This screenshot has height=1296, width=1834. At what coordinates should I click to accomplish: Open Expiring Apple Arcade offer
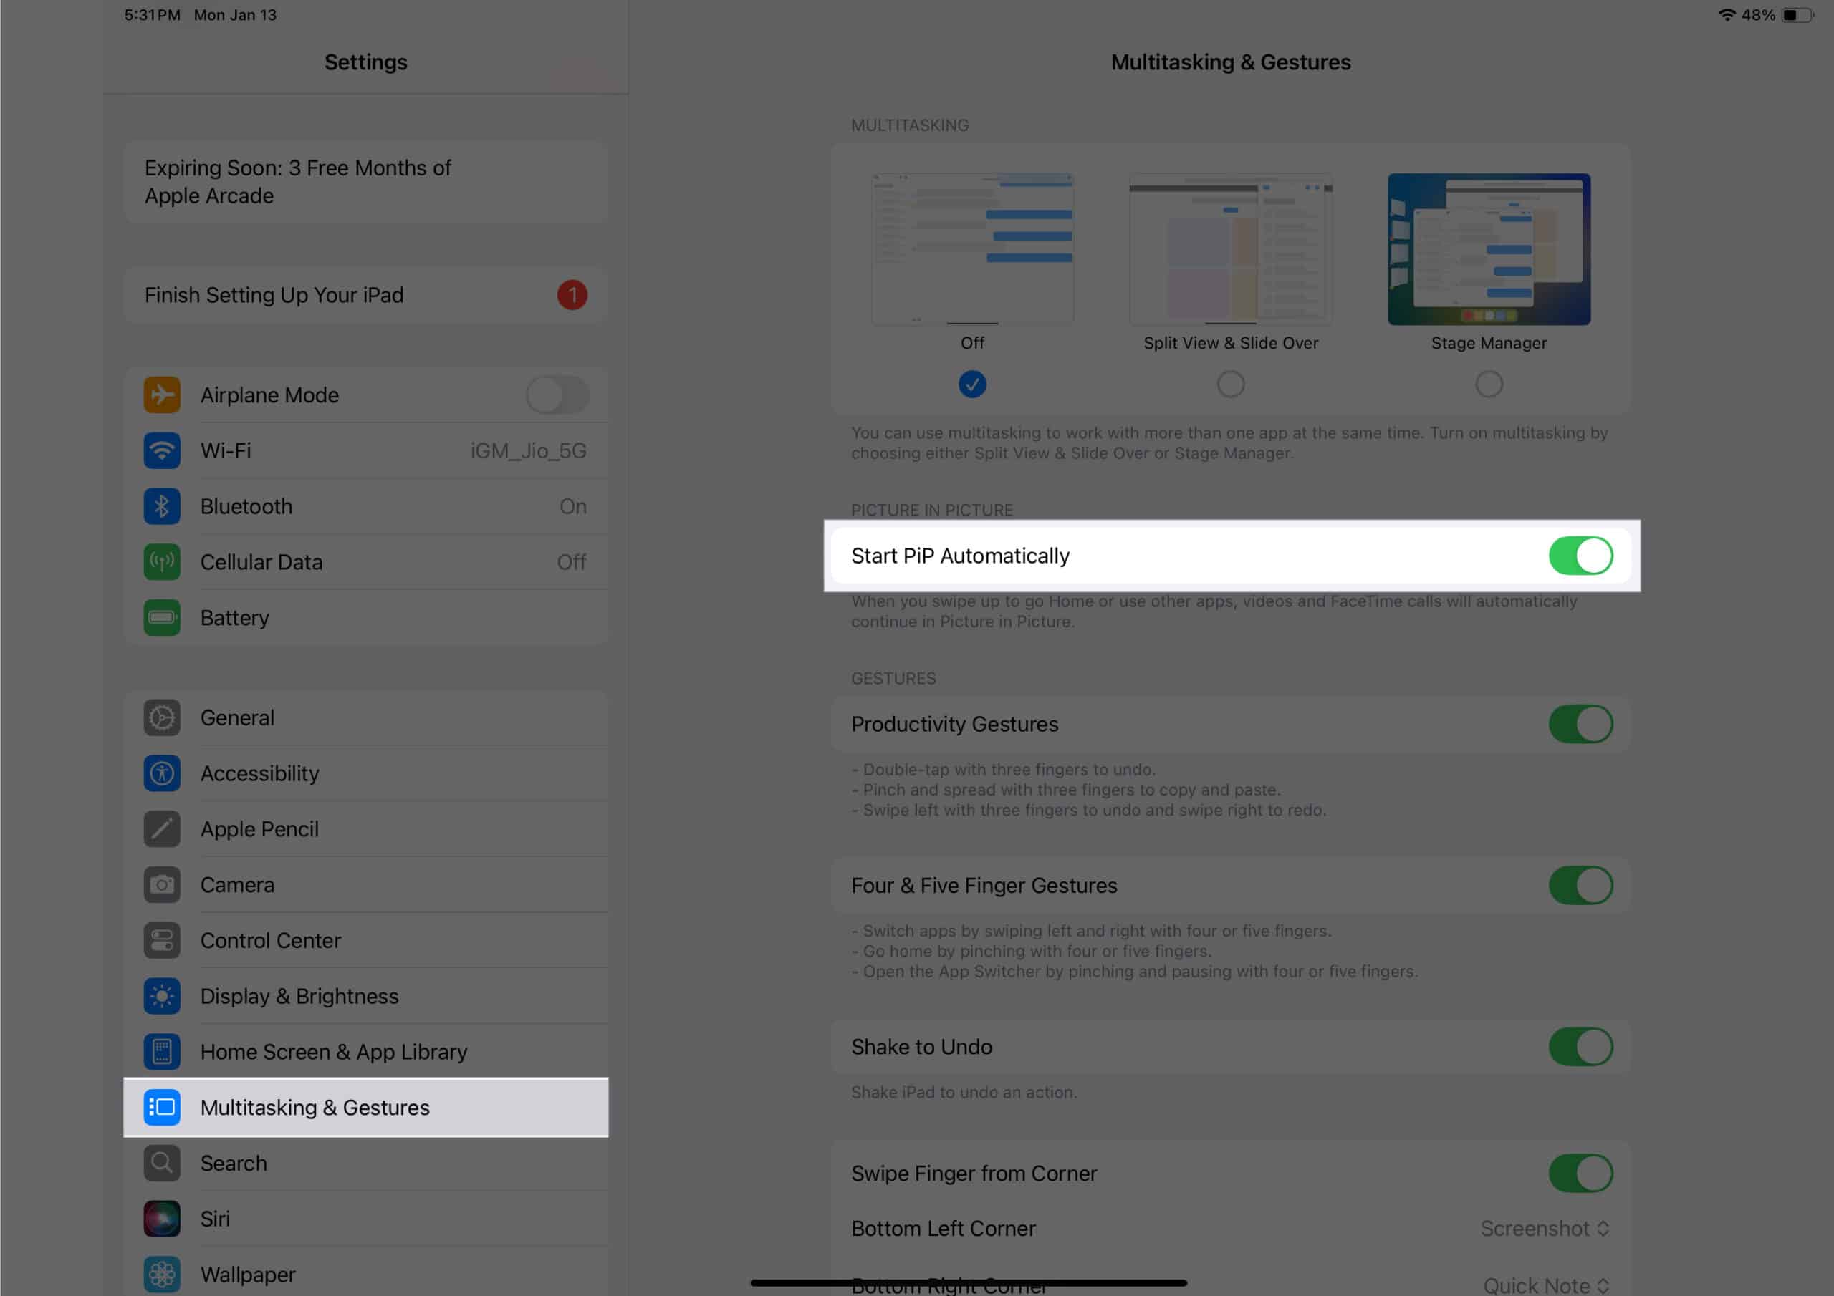click(x=365, y=181)
